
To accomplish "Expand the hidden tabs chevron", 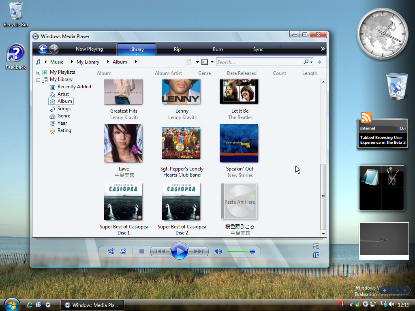I will click(323, 49).
